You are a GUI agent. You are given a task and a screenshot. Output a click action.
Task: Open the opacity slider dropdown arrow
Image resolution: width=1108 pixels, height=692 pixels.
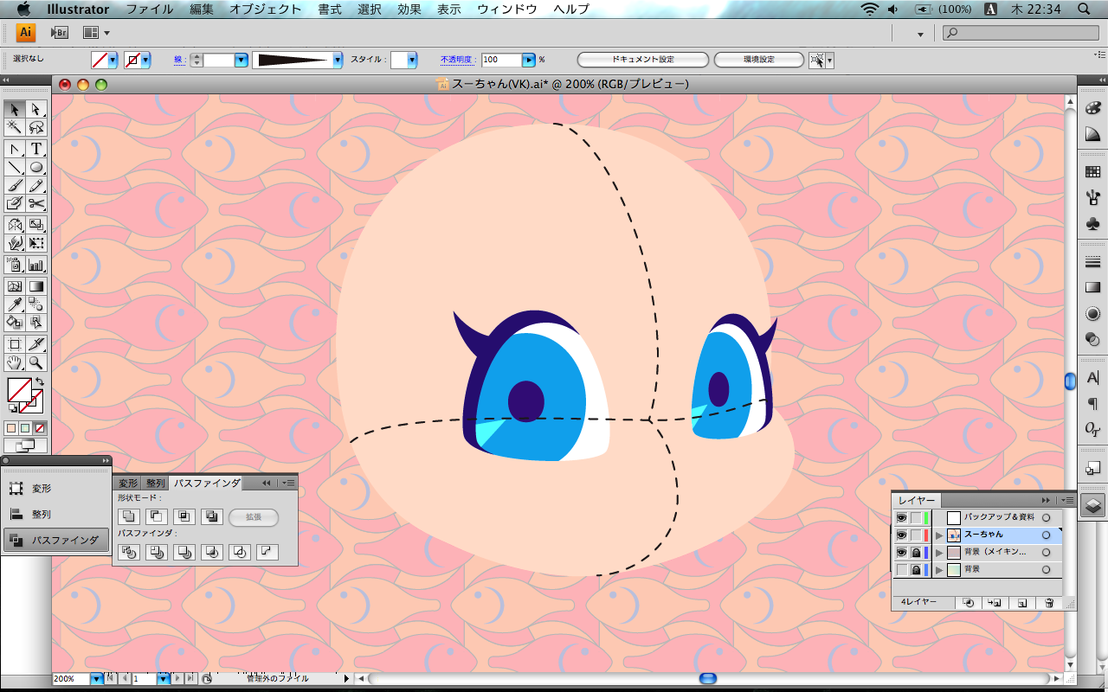point(528,60)
